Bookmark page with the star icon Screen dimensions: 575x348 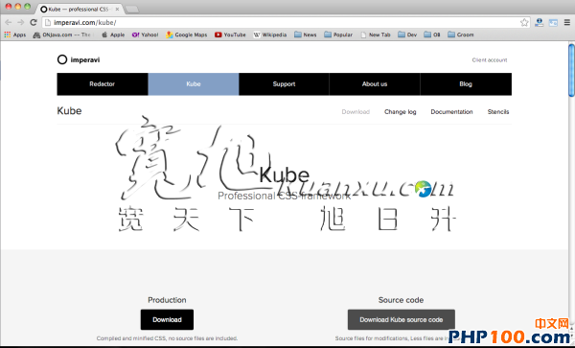(524, 22)
